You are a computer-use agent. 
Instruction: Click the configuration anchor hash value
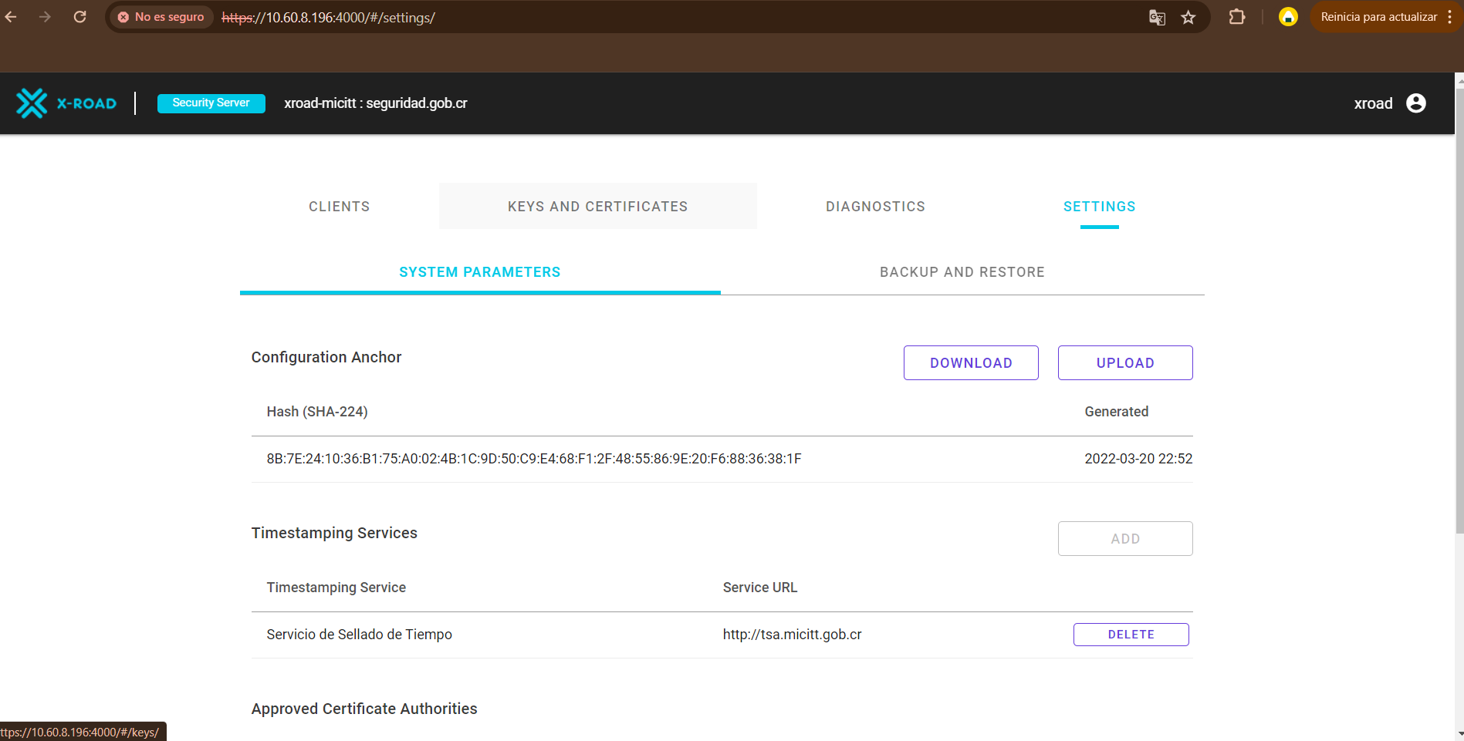[x=534, y=459]
